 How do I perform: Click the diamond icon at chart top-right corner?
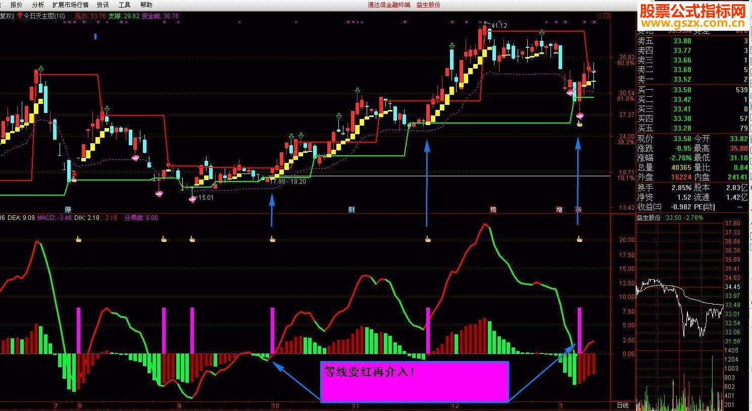point(599,16)
